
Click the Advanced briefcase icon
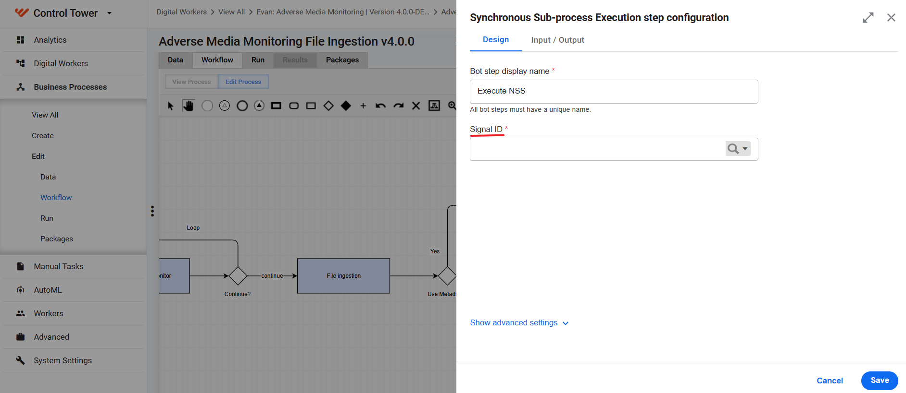coord(20,336)
